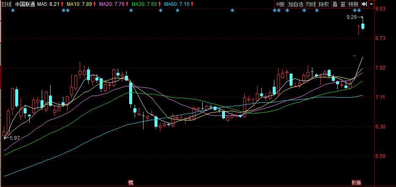396x187 pixels.
Task: Click the diamond marker beneath MA30 label start
Action: click(131, 11)
